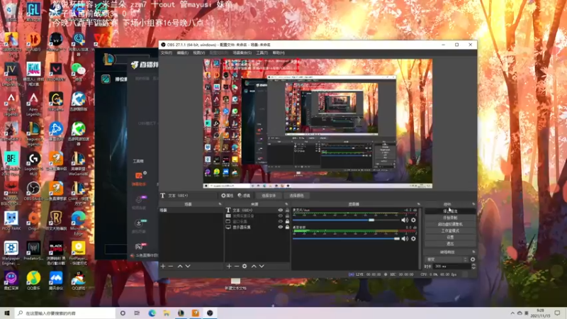The width and height of the screenshot is (567, 319).
Task: Toggle visibility of 文本 (GDI+) source
Action: click(280, 210)
